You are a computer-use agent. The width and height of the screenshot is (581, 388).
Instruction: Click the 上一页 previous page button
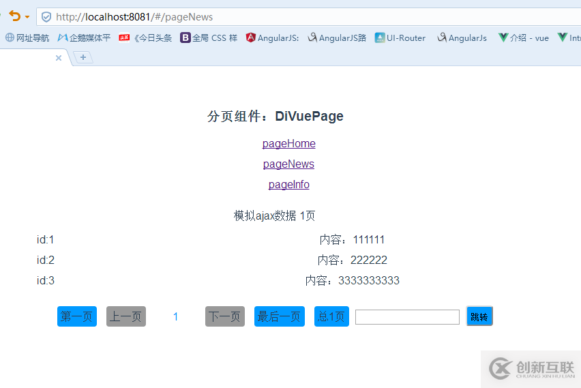126,316
